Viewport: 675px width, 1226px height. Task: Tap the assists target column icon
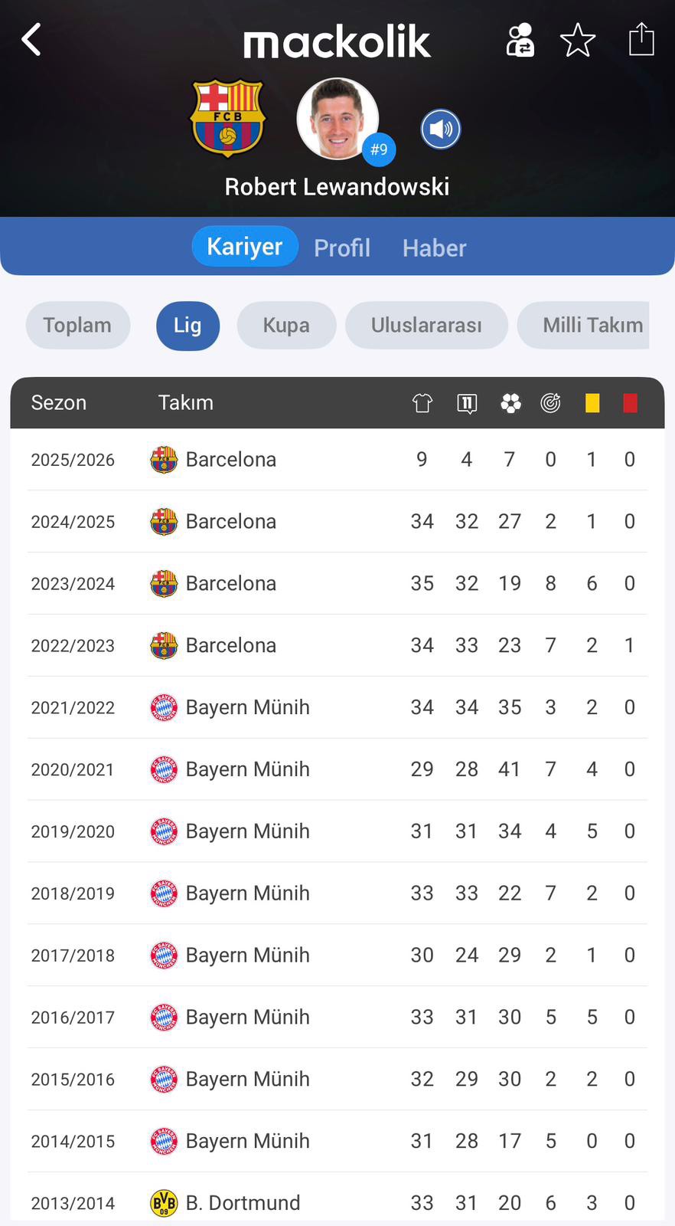point(550,403)
